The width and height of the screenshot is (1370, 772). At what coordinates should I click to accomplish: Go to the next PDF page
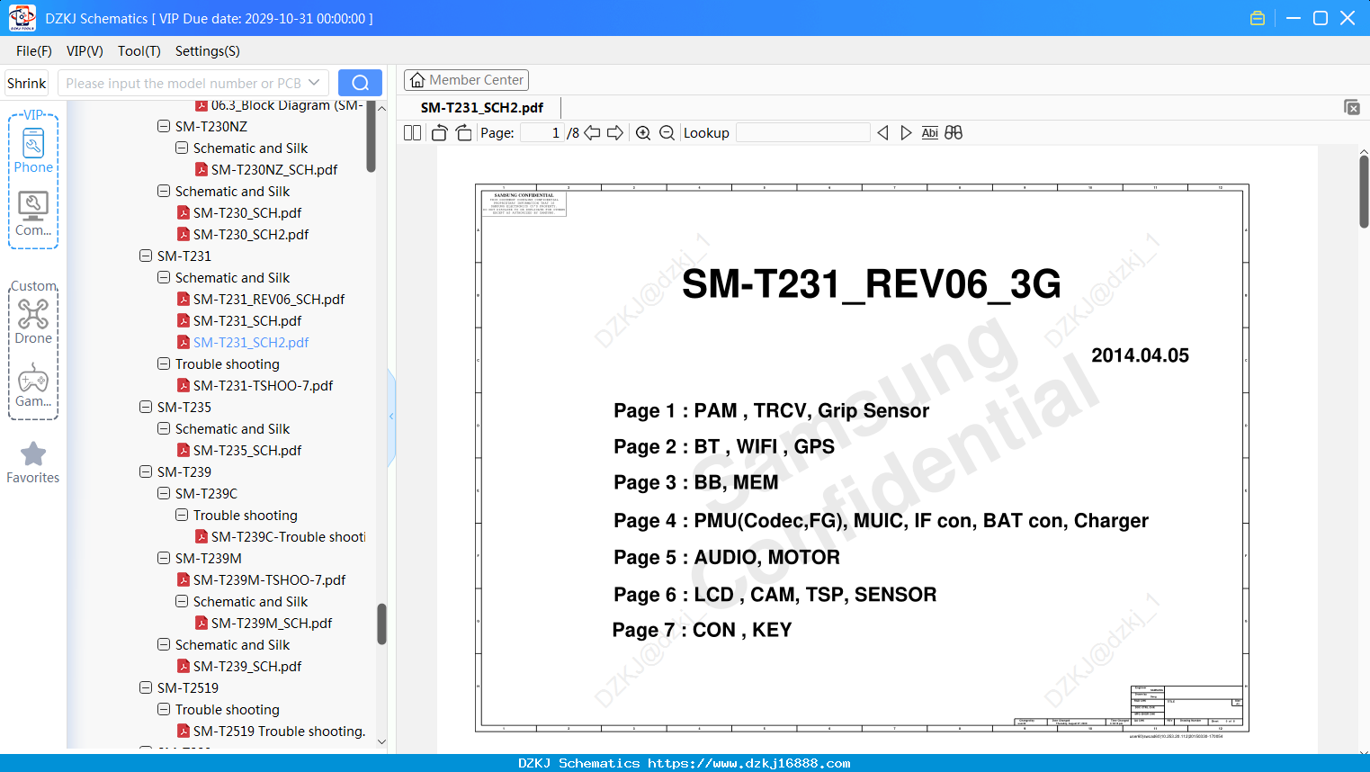615,132
